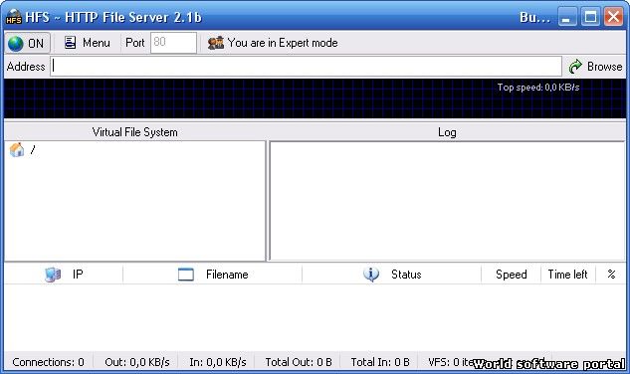The width and height of the screenshot is (630, 374).
Task: Click the HFS application icon in title bar
Action: (x=14, y=17)
